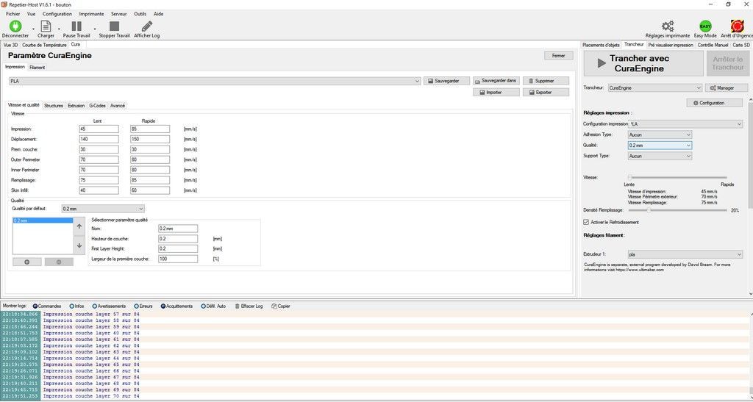753x402 pixels.
Task: Stop the job with Stopper Travail
Action: [114, 26]
